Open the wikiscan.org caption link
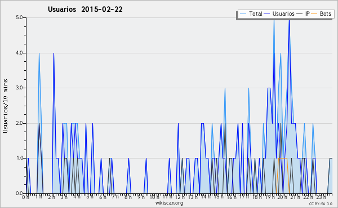Screen dimensions: 338x208 click(169, 203)
